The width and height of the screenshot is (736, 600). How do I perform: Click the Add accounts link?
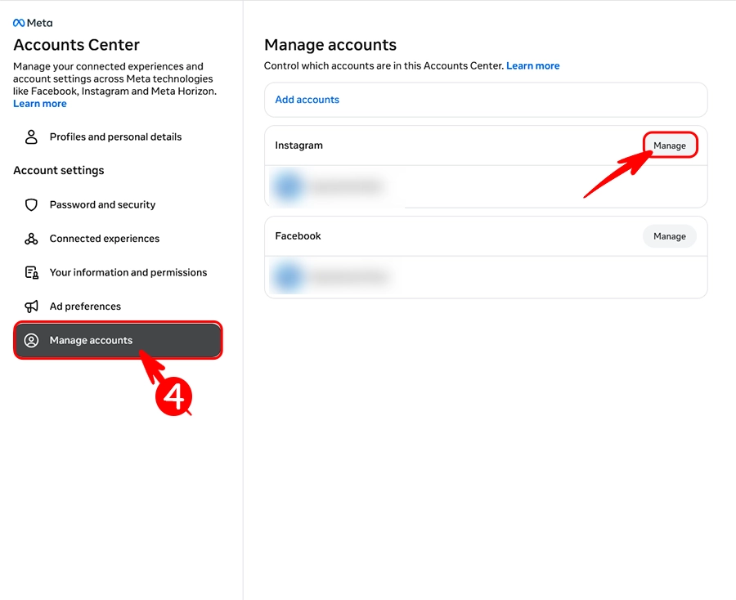[307, 100]
